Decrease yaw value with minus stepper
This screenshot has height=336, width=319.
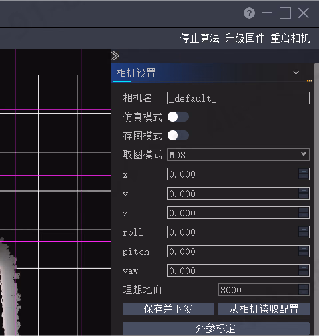[x=304, y=273]
